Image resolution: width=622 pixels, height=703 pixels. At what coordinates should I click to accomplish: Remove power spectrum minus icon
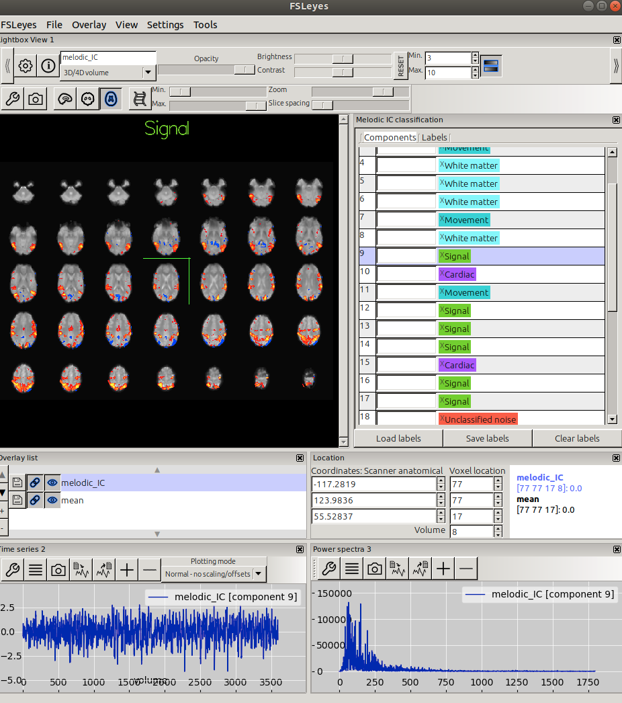466,569
